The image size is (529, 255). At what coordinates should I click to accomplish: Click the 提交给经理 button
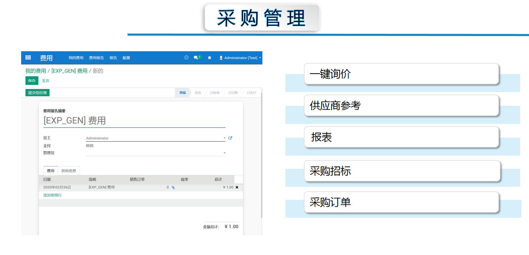tap(38, 93)
